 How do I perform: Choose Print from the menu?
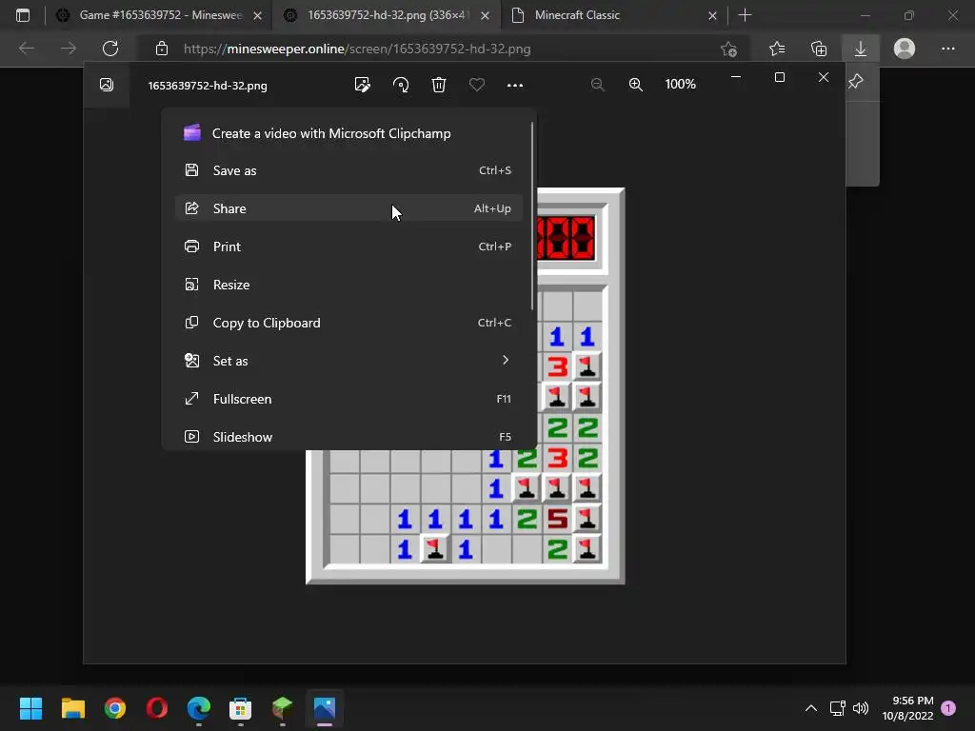pyautogui.click(x=348, y=247)
